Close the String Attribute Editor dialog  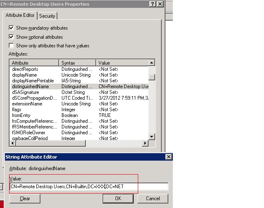click(168, 157)
